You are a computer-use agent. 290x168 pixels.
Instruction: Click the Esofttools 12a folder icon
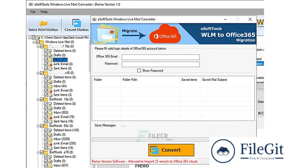(46, 99)
